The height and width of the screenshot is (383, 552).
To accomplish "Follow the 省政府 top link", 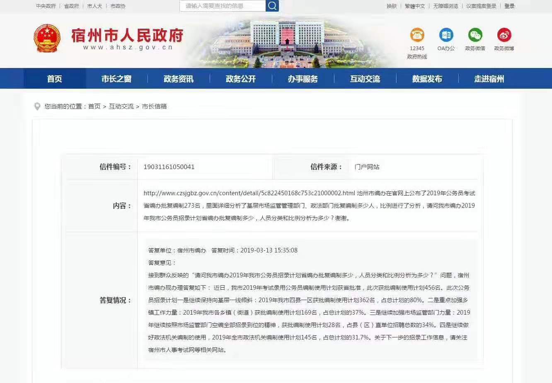I will coord(71,6).
